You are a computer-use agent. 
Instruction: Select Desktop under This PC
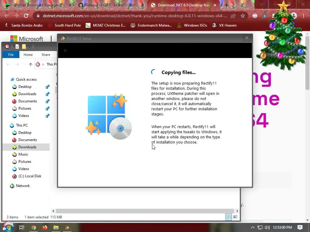coord(25,133)
